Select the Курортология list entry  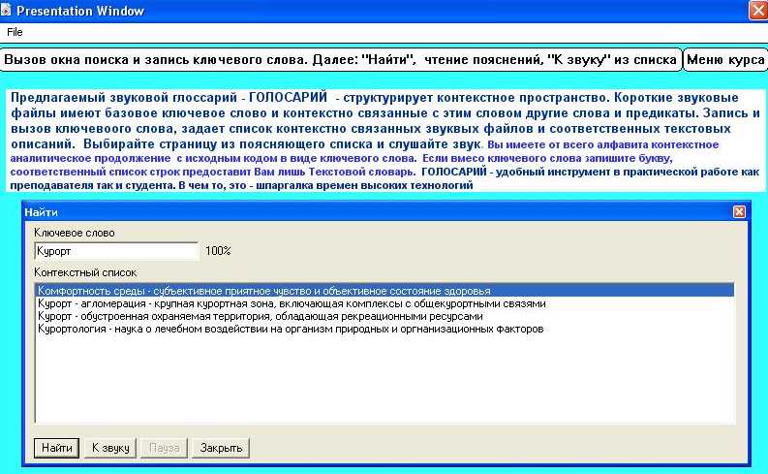coord(290,329)
